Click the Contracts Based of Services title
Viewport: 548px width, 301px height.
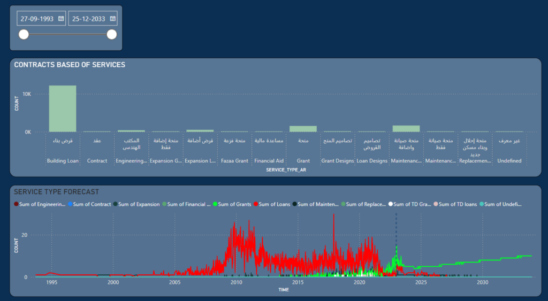70,65
